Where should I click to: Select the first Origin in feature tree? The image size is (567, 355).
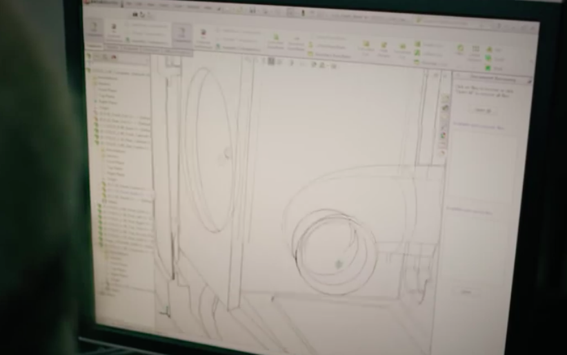(103, 107)
